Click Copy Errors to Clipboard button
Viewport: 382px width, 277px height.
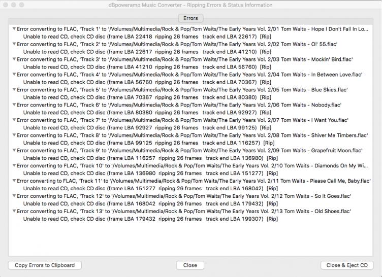pyautogui.click(x=45, y=265)
